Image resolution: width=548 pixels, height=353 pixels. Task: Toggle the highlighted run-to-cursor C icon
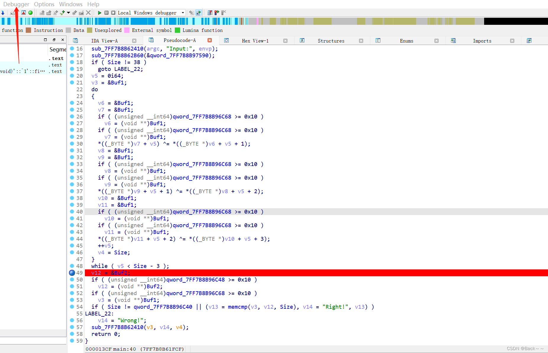(199, 13)
